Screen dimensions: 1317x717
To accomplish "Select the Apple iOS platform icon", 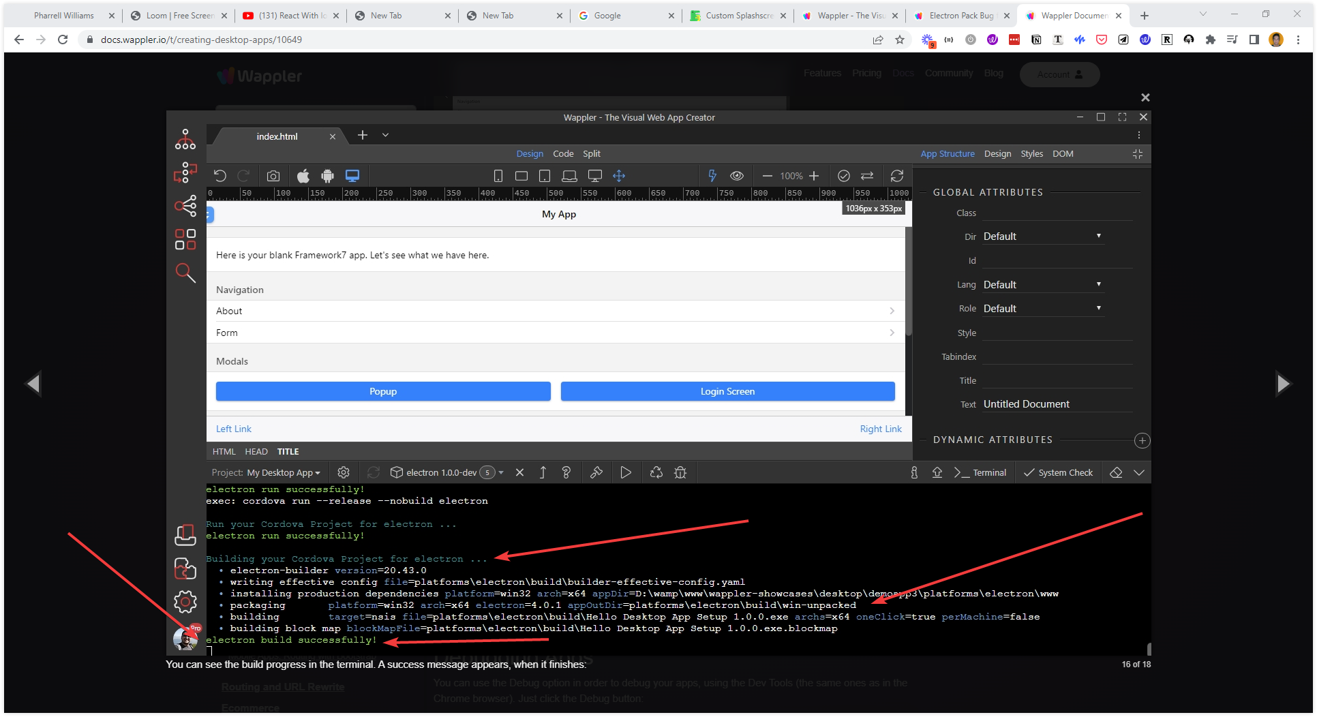I will tap(303, 176).
